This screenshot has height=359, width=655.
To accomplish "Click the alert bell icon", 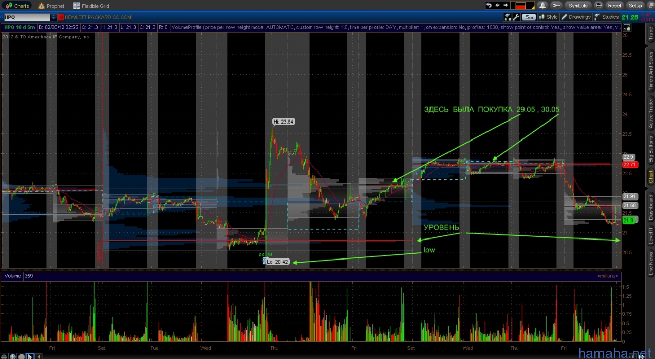I will tap(542, 5).
